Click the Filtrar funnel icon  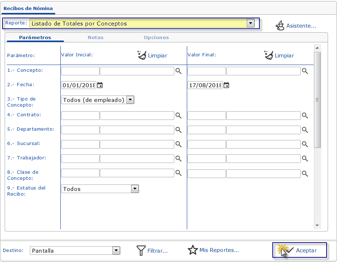coord(141,251)
